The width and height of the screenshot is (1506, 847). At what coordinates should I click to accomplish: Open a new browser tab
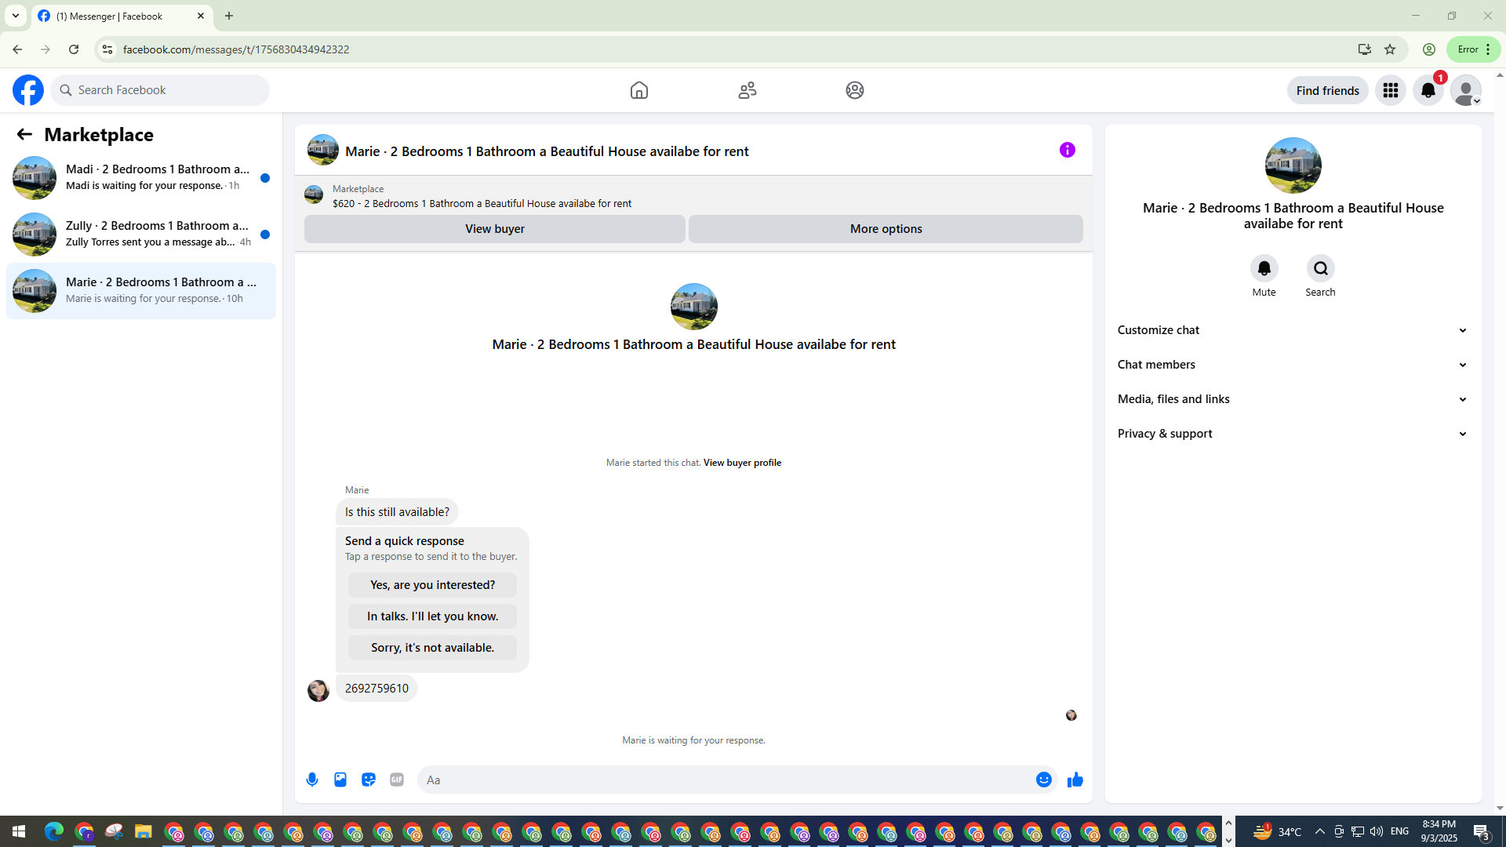click(229, 16)
